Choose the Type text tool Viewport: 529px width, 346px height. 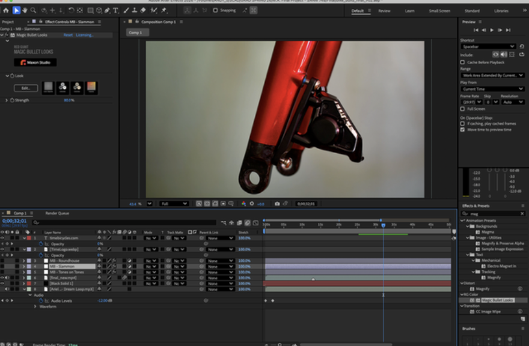pos(115,10)
